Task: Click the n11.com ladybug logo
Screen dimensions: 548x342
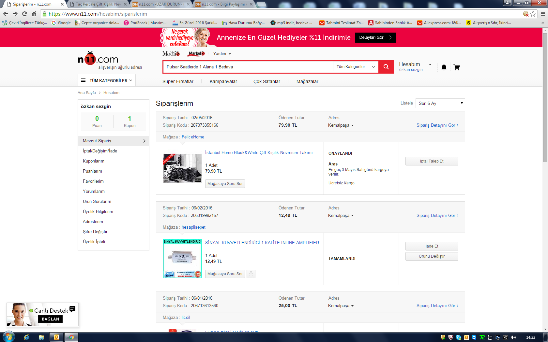Action: pos(98,59)
